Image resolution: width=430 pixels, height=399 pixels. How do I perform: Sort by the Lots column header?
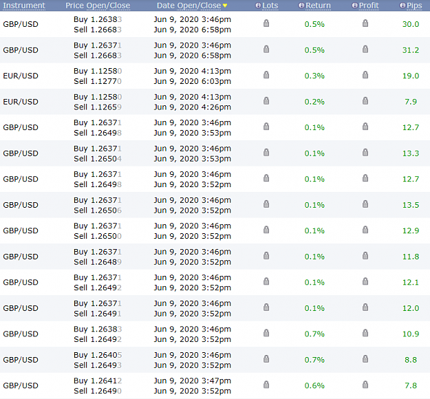(x=270, y=6)
